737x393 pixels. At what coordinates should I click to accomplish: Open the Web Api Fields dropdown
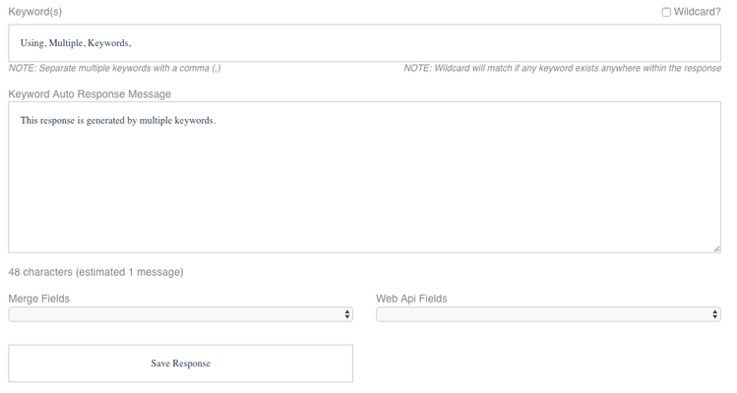pos(548,314)
